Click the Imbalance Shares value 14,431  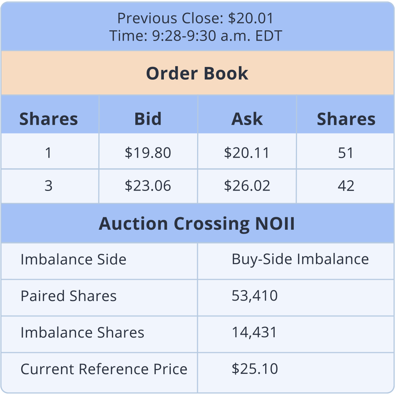[255, 332]
